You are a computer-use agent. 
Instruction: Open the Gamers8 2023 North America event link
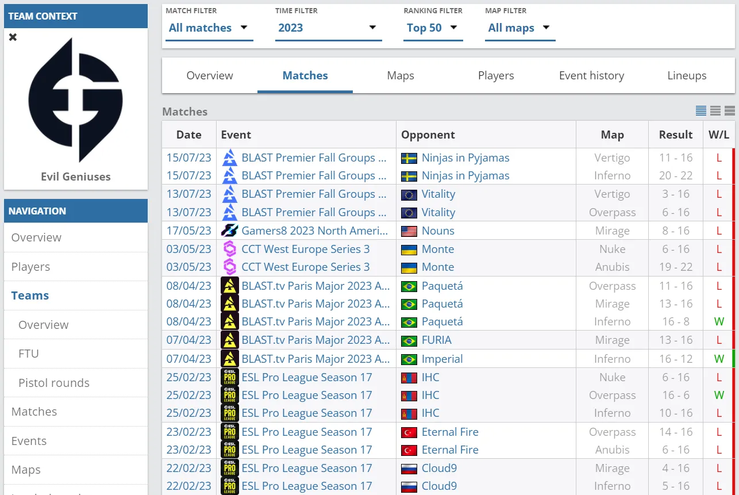coord(315,231)
